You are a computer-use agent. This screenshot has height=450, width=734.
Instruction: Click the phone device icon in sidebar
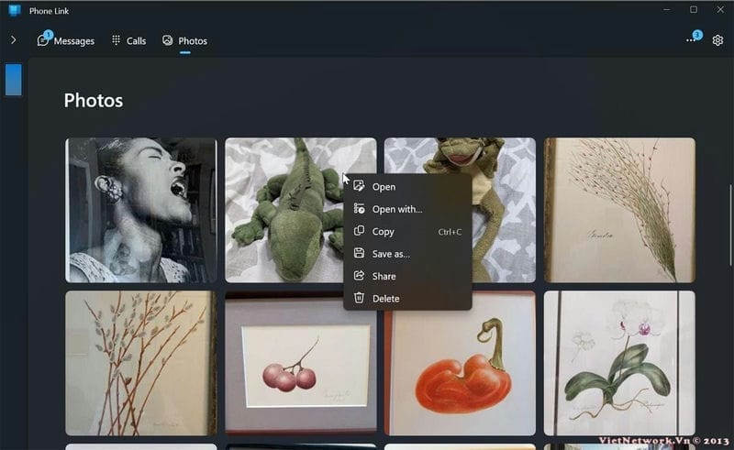(13, 80)
